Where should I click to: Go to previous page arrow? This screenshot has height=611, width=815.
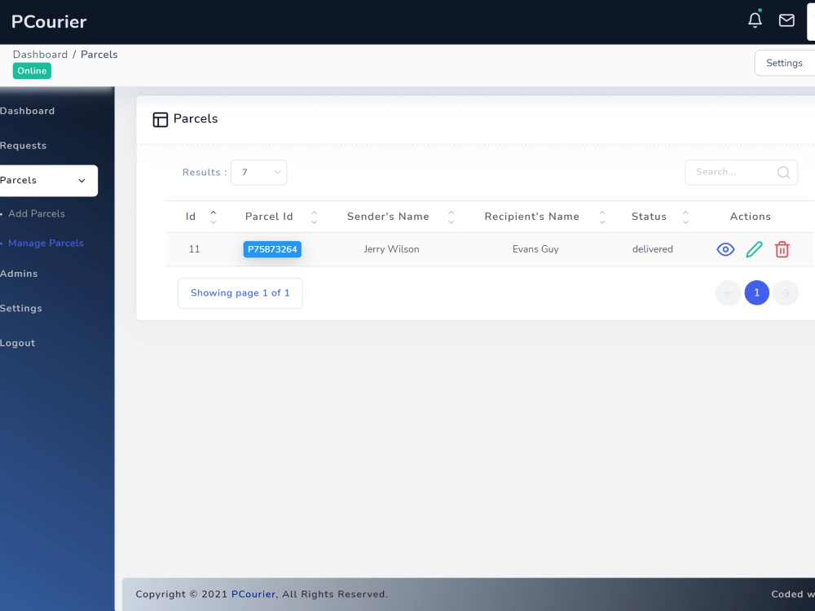point(728,293)
